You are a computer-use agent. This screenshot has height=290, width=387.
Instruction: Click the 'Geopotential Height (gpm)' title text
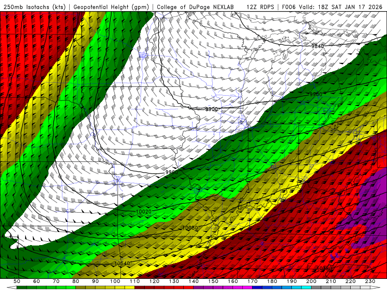[x=111, y=7]
